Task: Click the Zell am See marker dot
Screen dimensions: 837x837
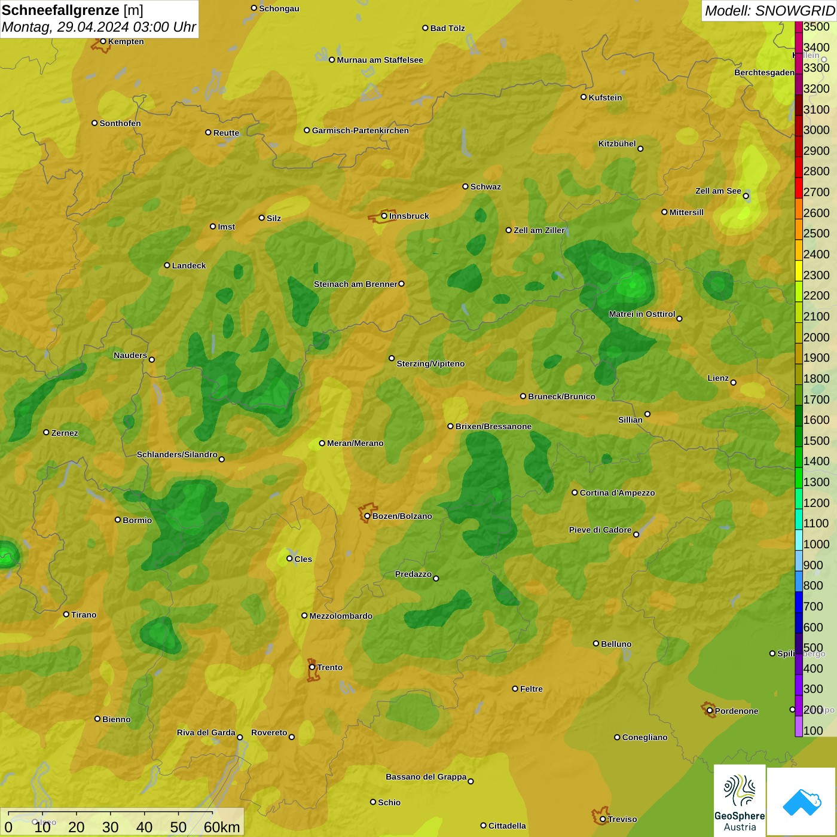Action: [746, 196]
